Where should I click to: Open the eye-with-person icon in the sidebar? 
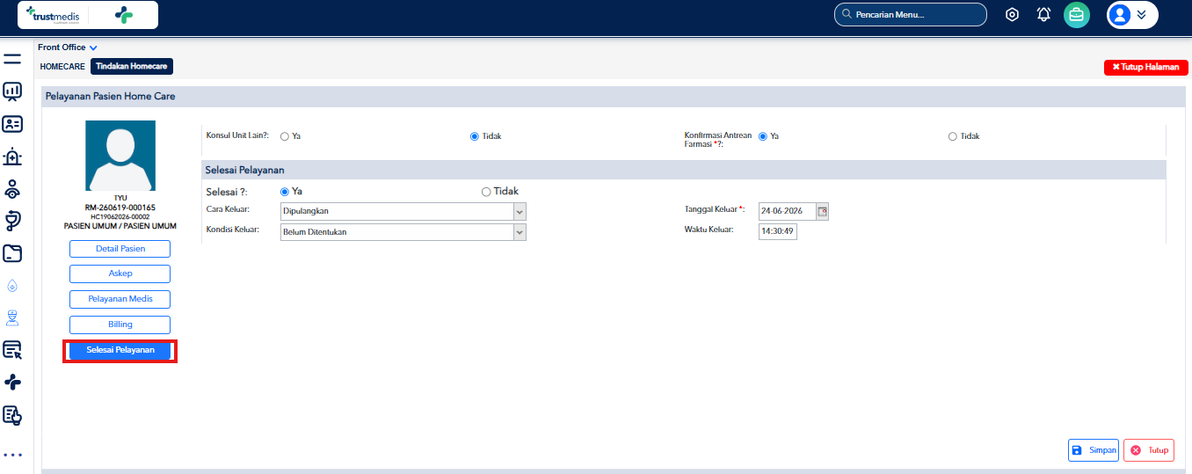tap(12, 189)
